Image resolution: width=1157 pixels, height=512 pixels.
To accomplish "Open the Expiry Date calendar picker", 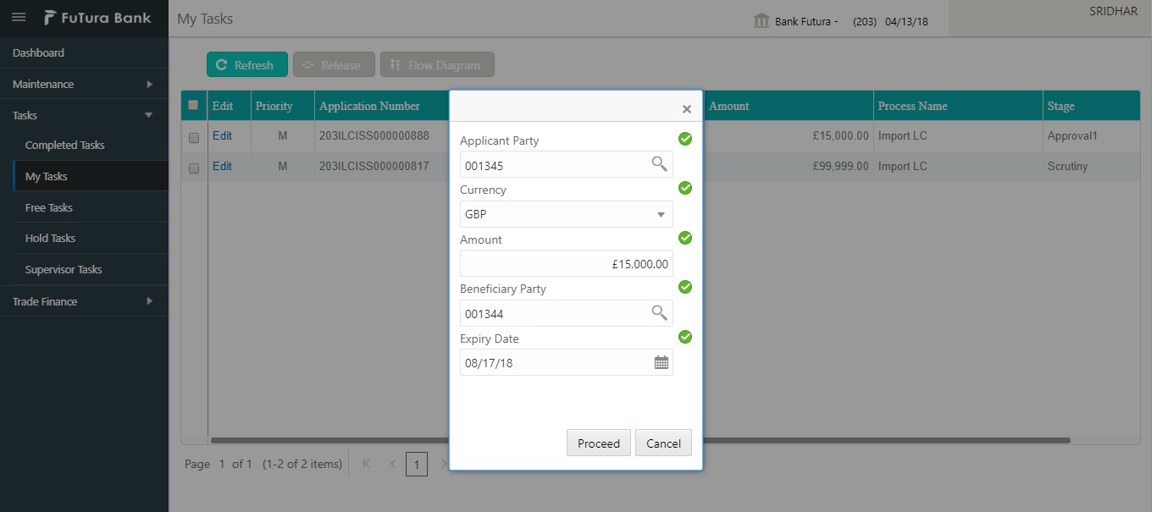I will click(662, 362).
